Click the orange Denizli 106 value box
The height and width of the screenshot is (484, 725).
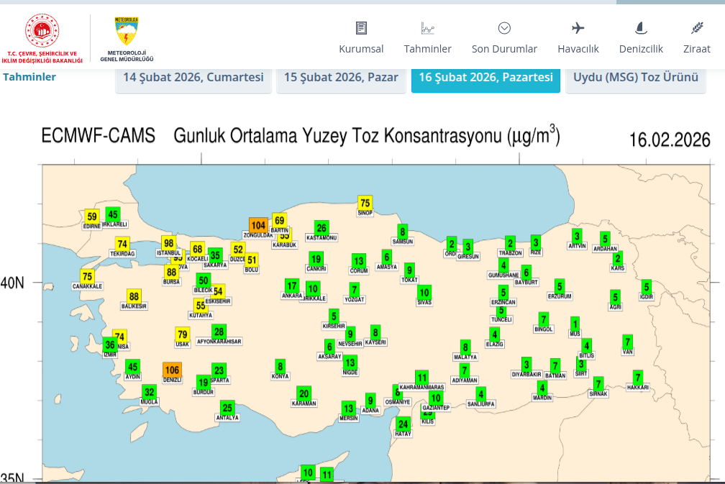(172, 370)
